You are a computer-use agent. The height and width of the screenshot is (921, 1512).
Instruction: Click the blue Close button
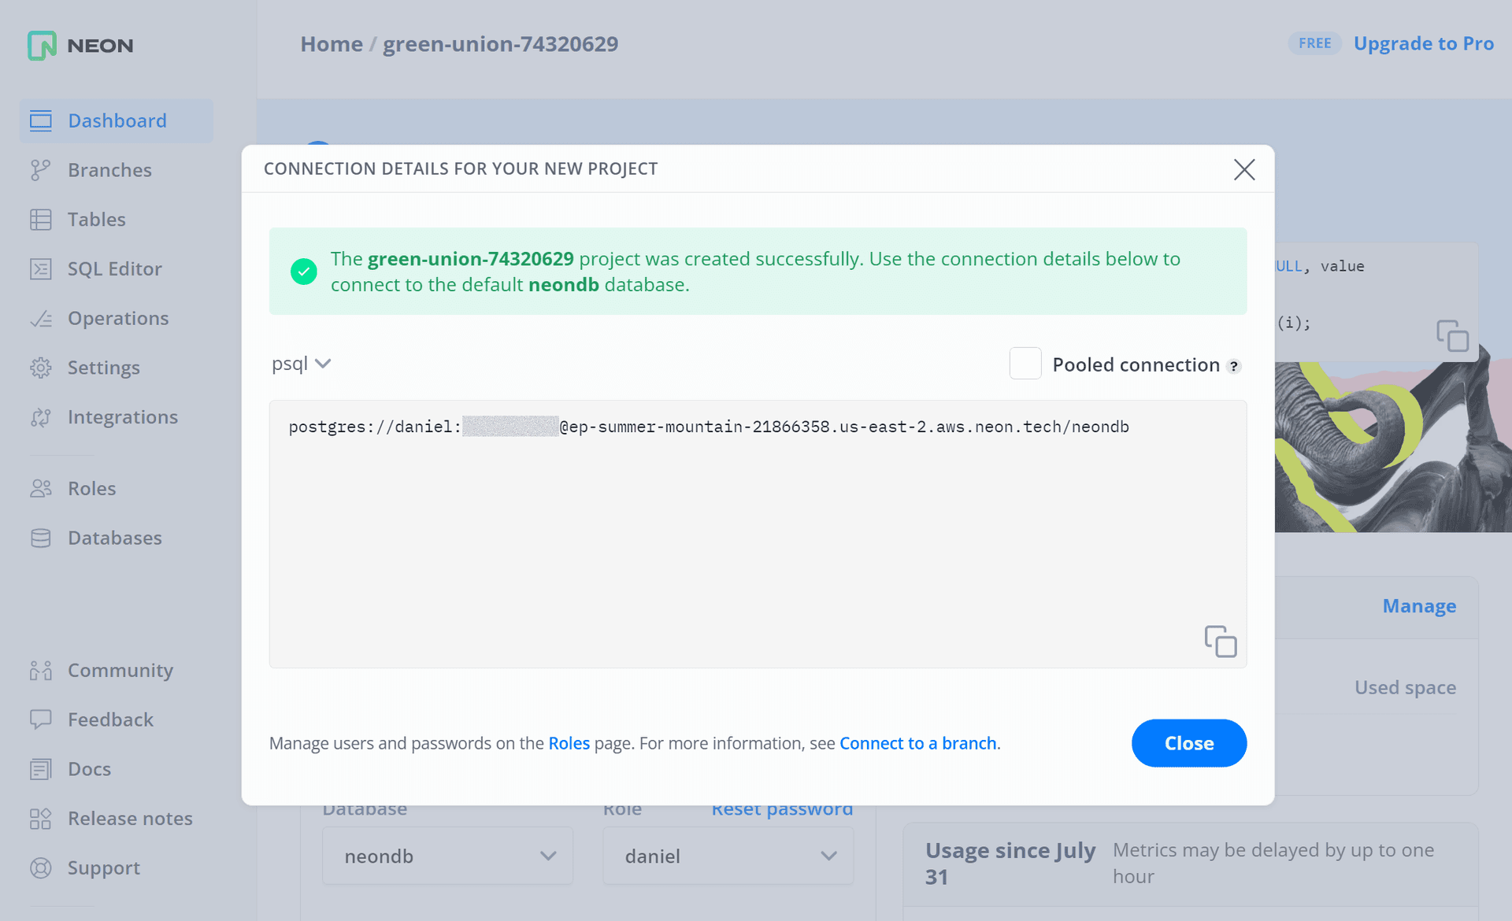(1189, 743)
